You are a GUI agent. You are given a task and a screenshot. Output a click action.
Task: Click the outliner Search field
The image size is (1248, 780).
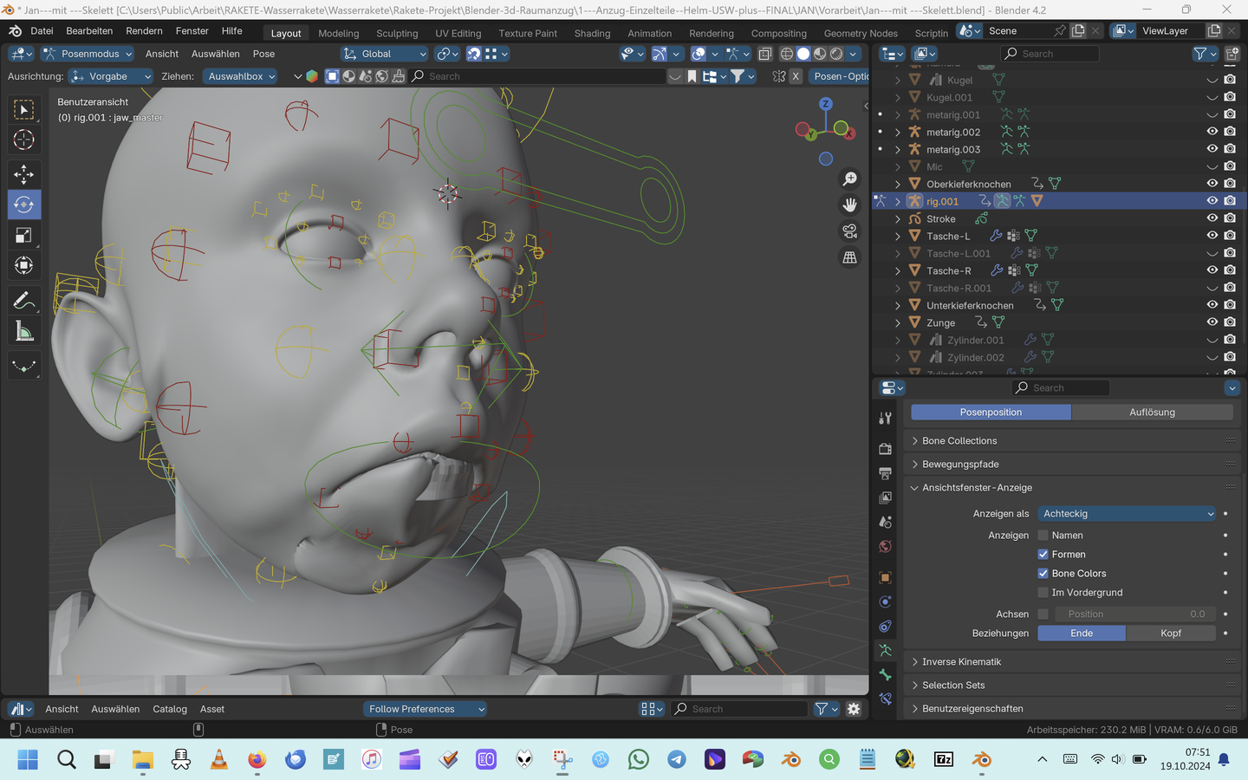(1050, 54)
